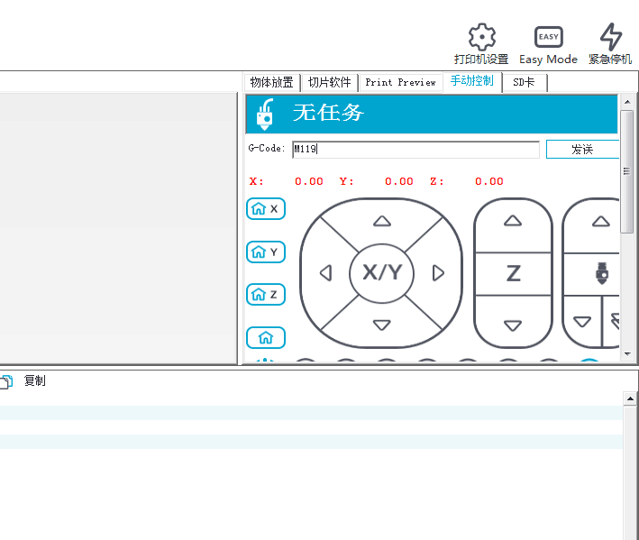
Task: Move X axis left with arrow
Action: tap(325, 272)
